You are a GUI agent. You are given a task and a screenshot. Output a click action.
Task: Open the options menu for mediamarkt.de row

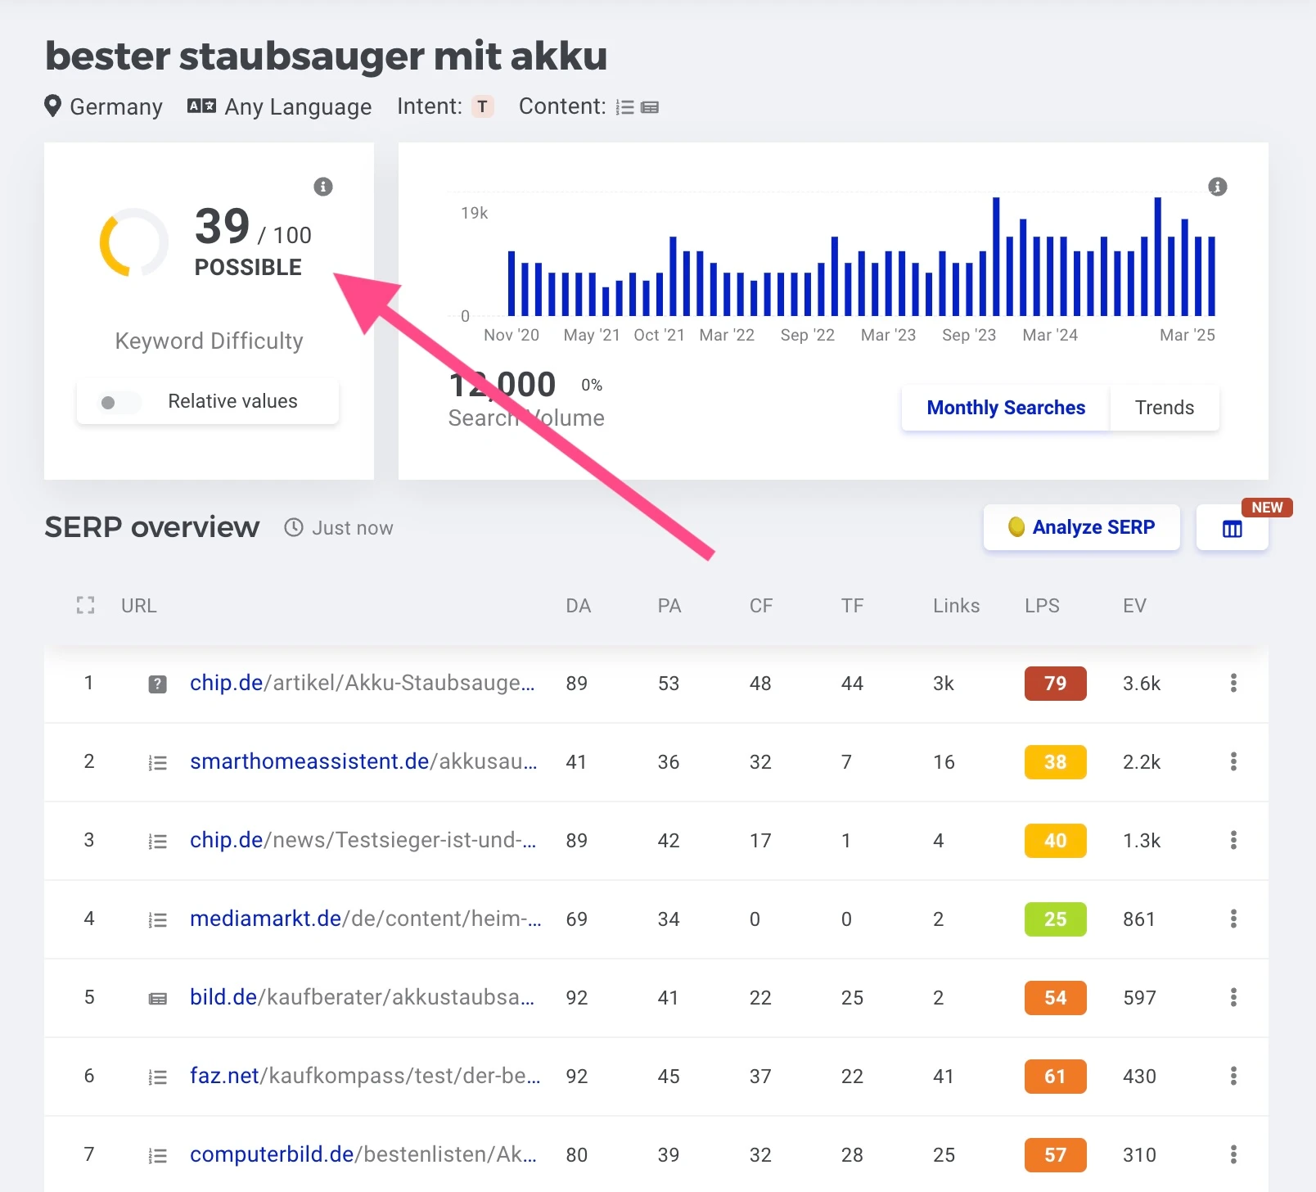coord(1233,919)
